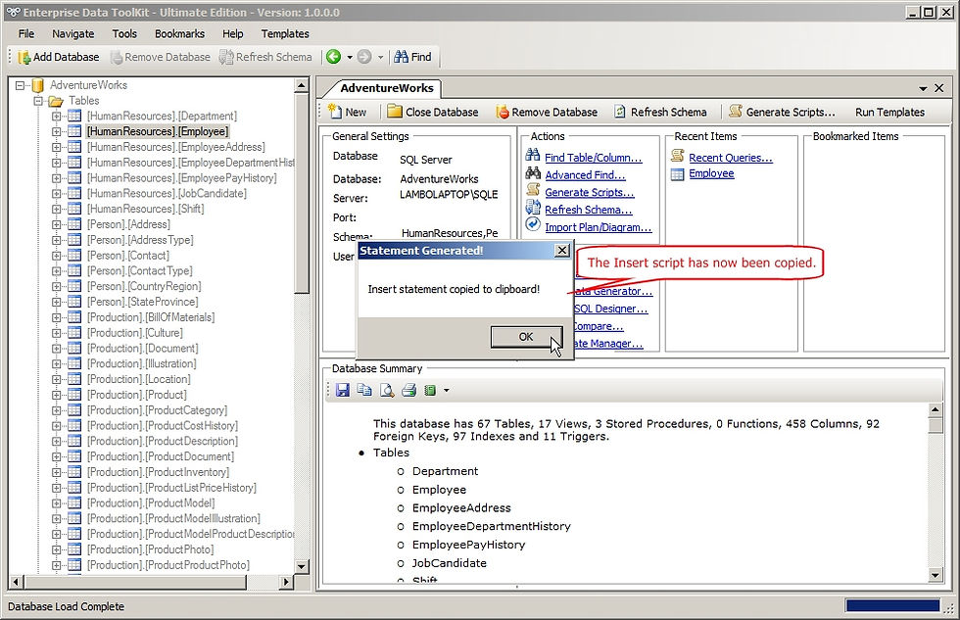Viewport: 960px width, 620px height.
Task: Click the Copy icon in Database Summary toolbar
Action: [x=364, y=390]
